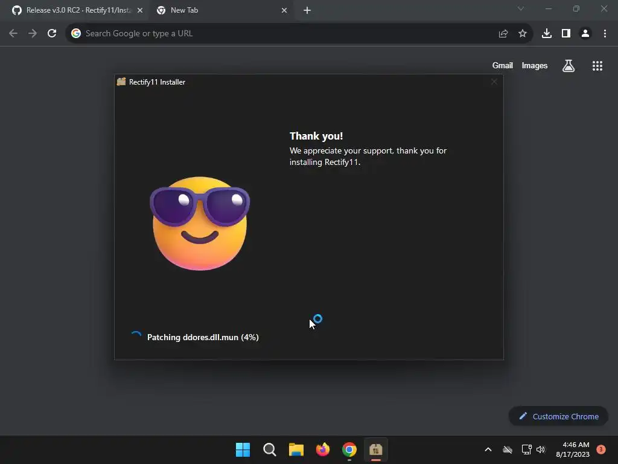
Task: Switch to Chrome in taskbar
Action: (349, 449)
